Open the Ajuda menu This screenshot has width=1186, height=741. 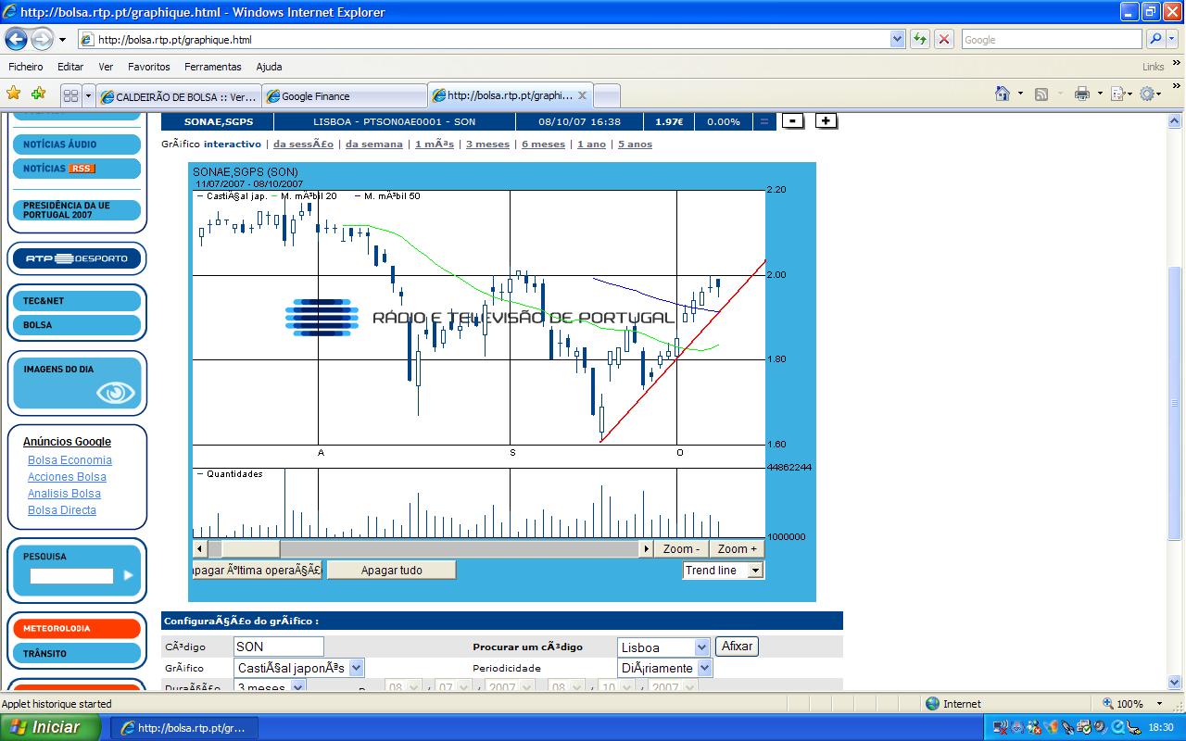[269, 67]
